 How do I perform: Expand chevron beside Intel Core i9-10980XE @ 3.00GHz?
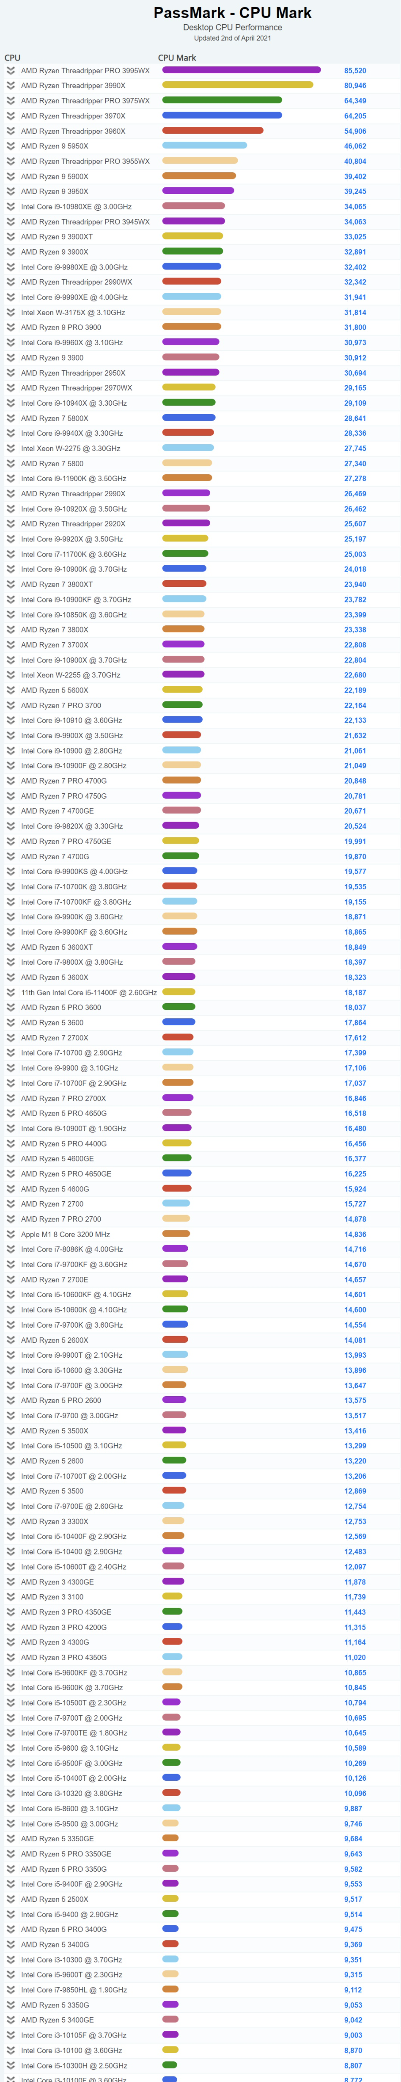coord(11,207)
